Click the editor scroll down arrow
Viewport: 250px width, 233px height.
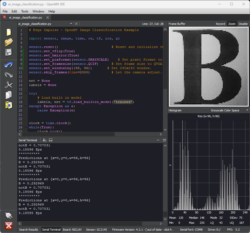click(x=165, y=130)
